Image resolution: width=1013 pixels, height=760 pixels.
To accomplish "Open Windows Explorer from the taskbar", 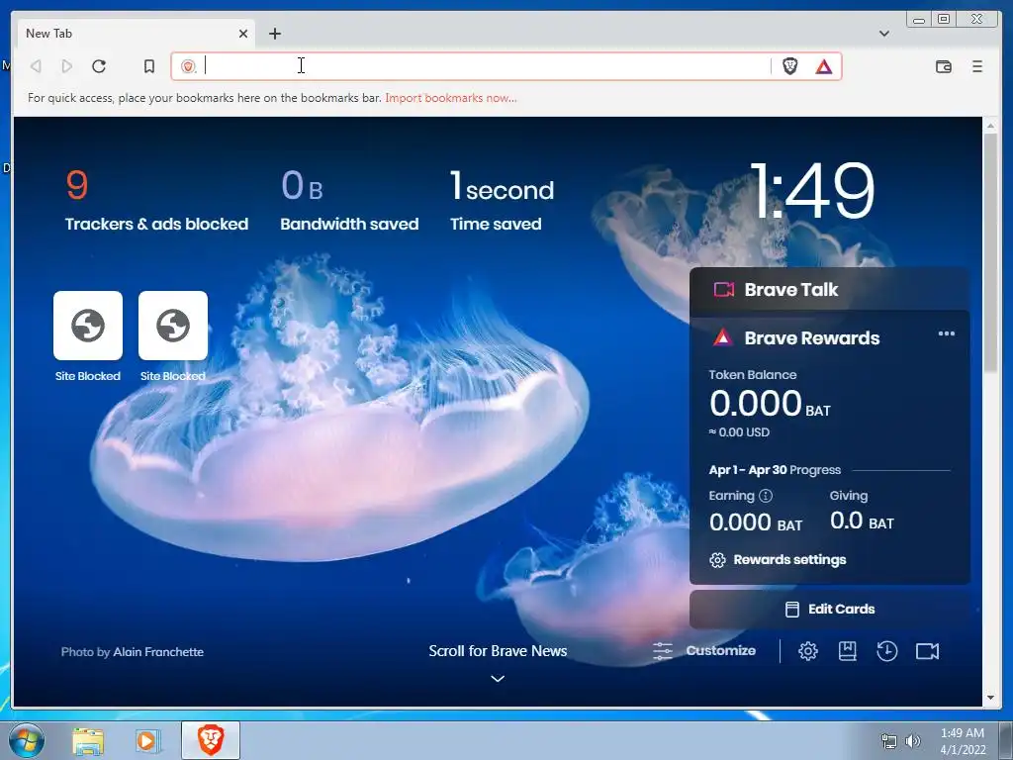I will point(88,740).
